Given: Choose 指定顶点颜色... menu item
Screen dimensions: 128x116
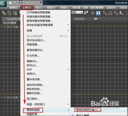Looking at the screenshot, I should point(46,85).
